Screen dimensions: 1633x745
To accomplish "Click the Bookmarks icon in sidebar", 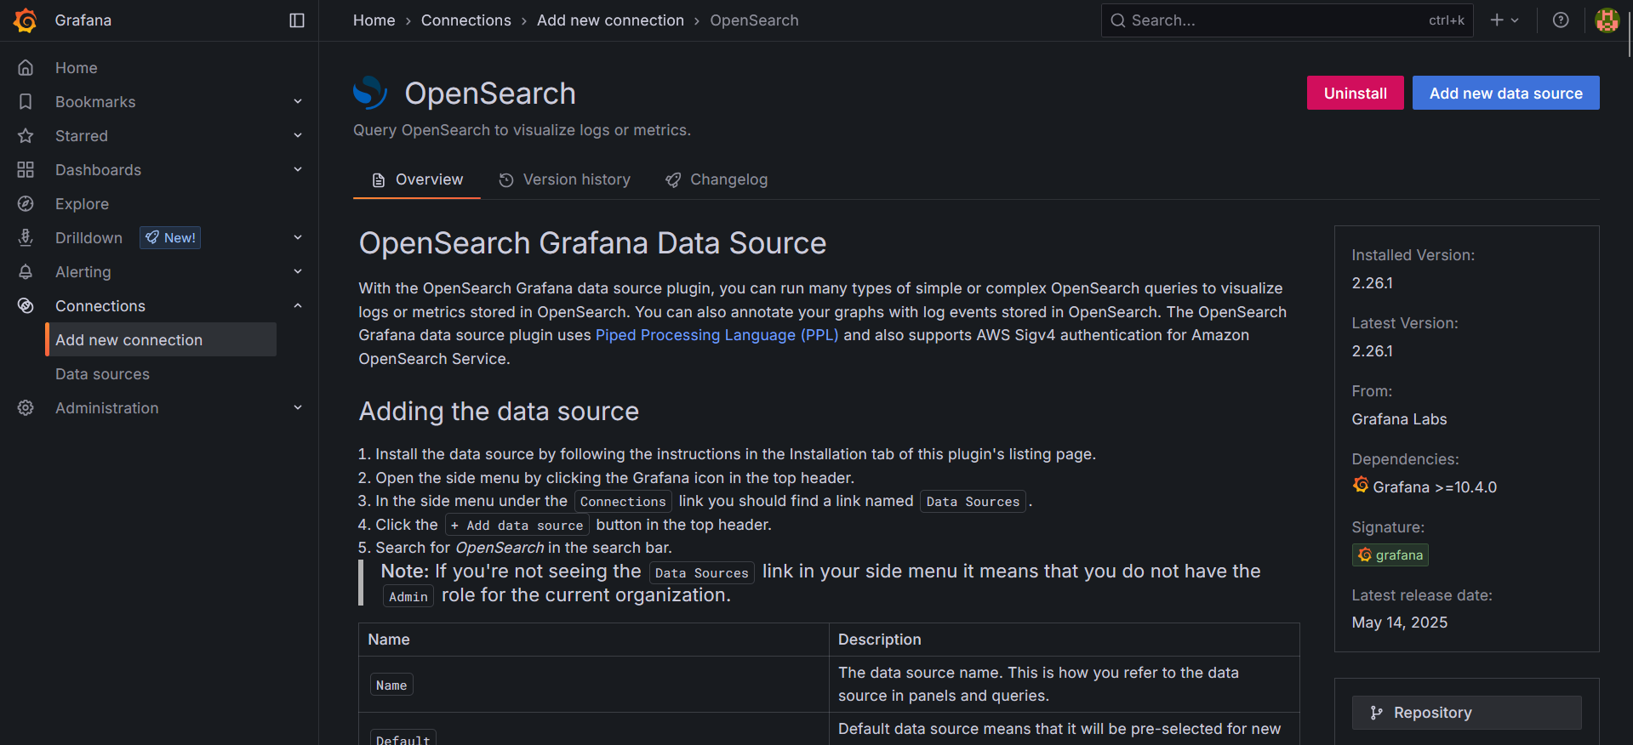I will click(x=26, y=102).
